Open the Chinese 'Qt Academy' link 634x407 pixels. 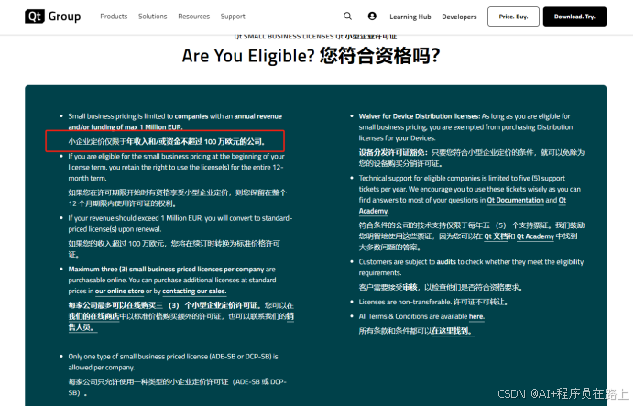point(535,236)
